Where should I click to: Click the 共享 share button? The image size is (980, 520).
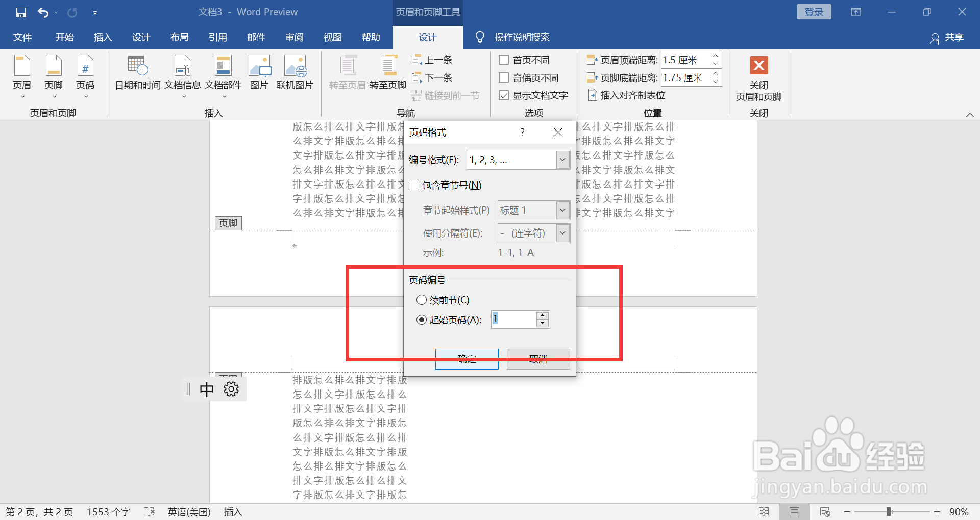pyautogui.click(x=947, y=37)
